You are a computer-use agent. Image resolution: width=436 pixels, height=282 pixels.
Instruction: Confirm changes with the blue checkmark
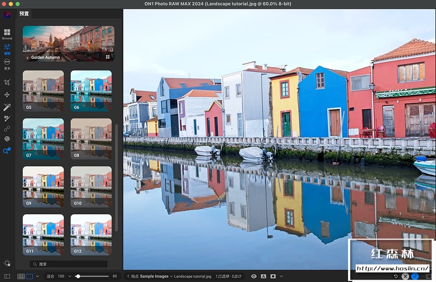coord(415,276)
